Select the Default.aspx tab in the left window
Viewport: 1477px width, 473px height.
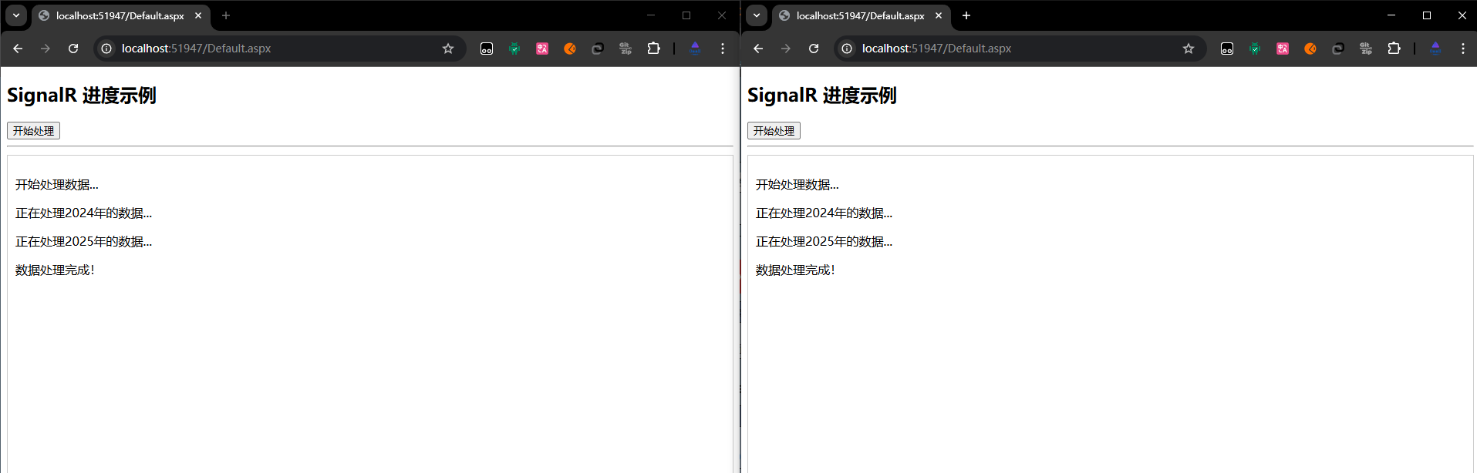120,15
